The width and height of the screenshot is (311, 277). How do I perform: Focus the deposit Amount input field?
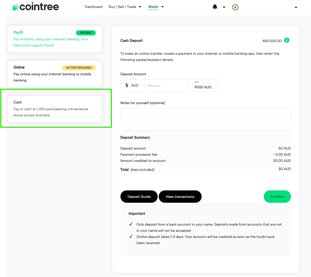pyautogui.click(x=166, y=85)
